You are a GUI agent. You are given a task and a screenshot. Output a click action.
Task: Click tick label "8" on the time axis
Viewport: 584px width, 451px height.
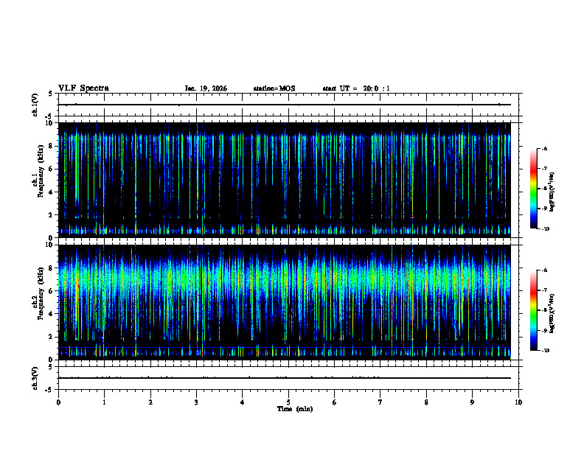click(x=426, y=402)
